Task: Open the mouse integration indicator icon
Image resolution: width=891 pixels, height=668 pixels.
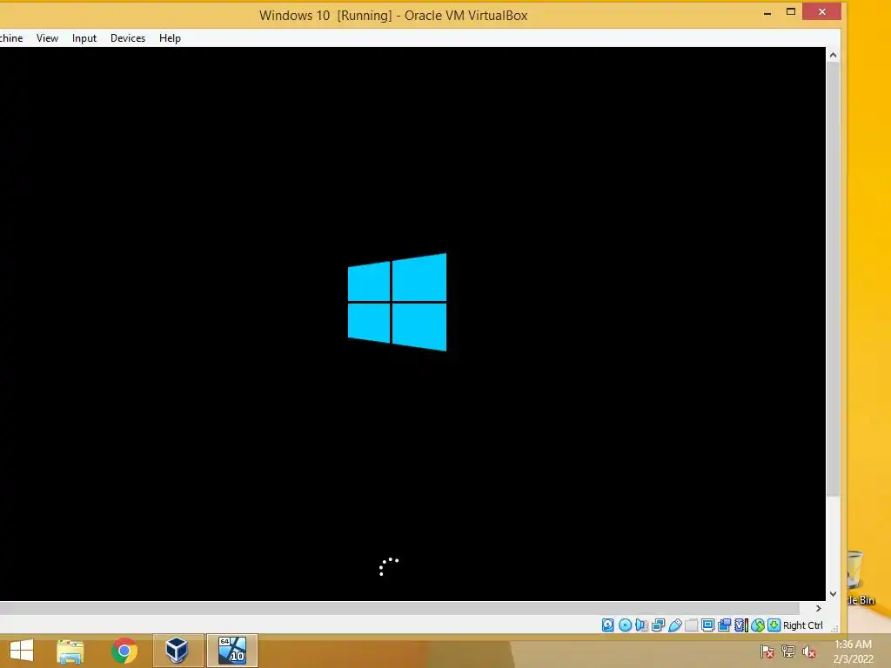Action: click(758, 625)
